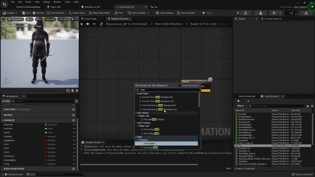Open the Show viewport dropdown
Image resolution: width=315 pixels, height=177 pixels.
click(39, 19)
